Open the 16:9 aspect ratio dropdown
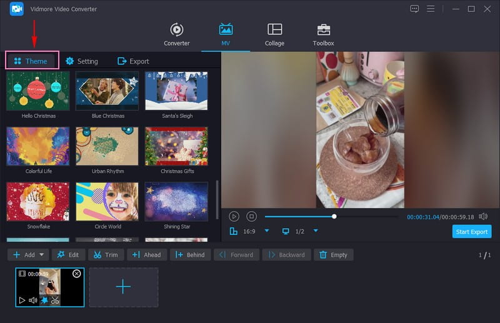 coord(267,231)
